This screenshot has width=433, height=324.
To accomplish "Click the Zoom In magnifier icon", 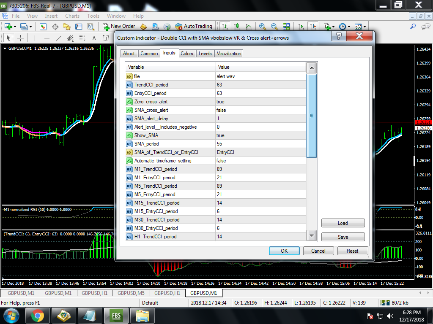I will click(262, 27).
